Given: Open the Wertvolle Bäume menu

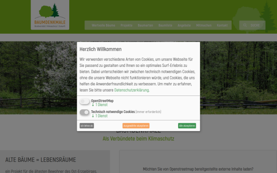Looking at the screenshot, I should pos(103,25).
